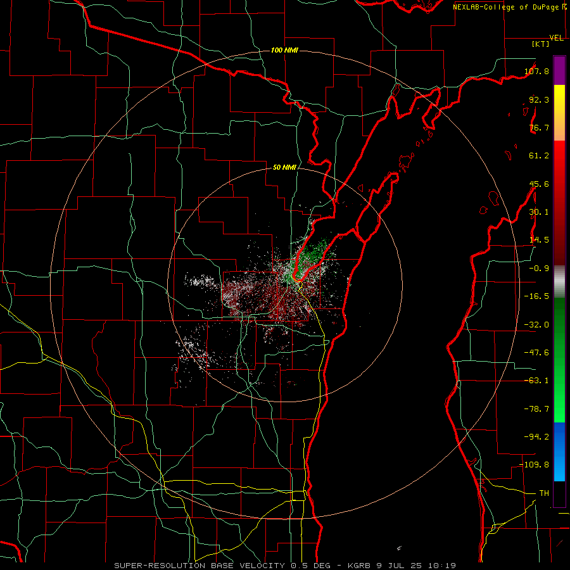Click the 30.1 velocity scale value

click(x=539, y=212)
